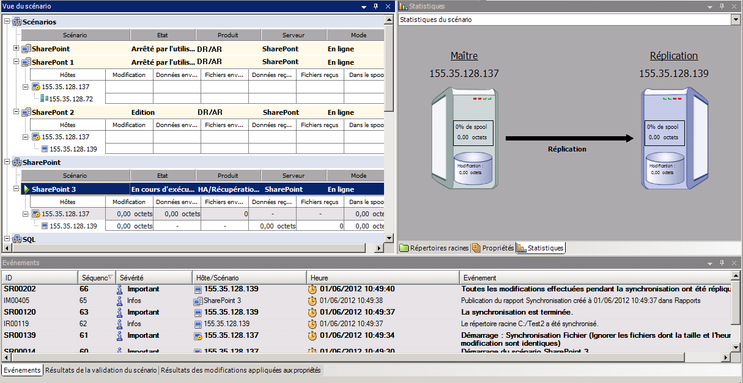743x383 pixels.
Task: Sort events by the Séquence column header
Action: pyautogui.click(x=96, y=278)
